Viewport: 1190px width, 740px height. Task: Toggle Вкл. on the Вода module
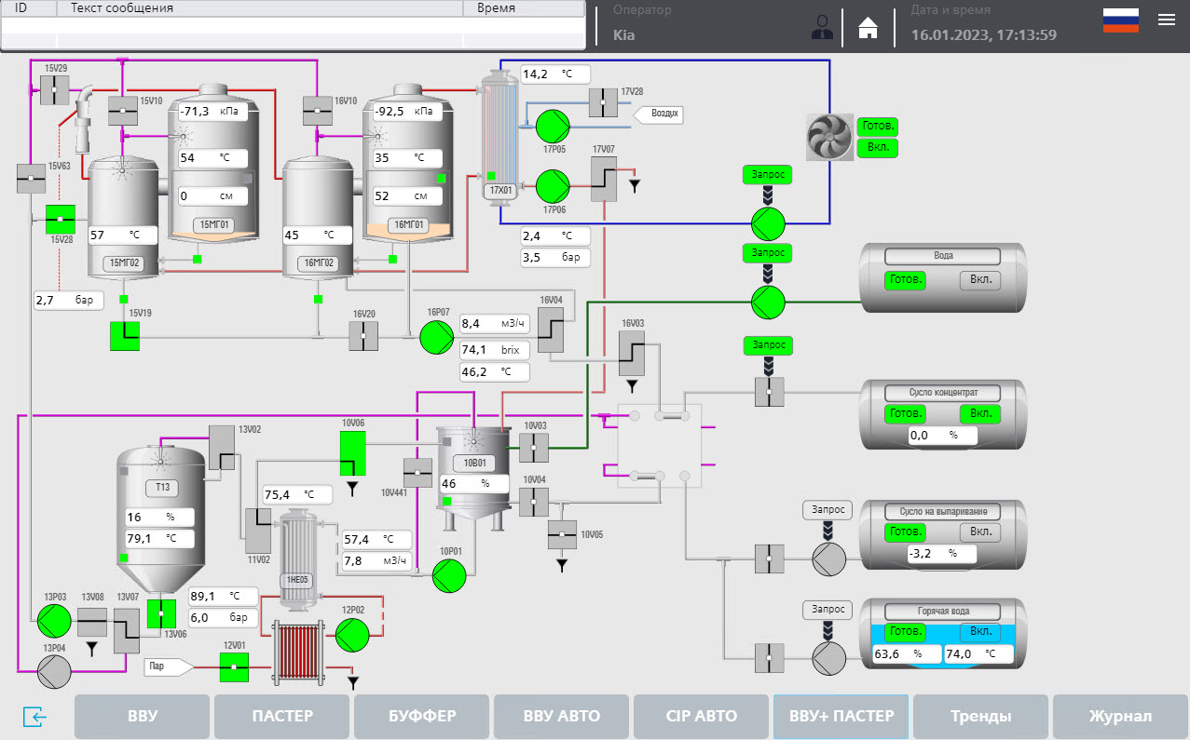979,280
